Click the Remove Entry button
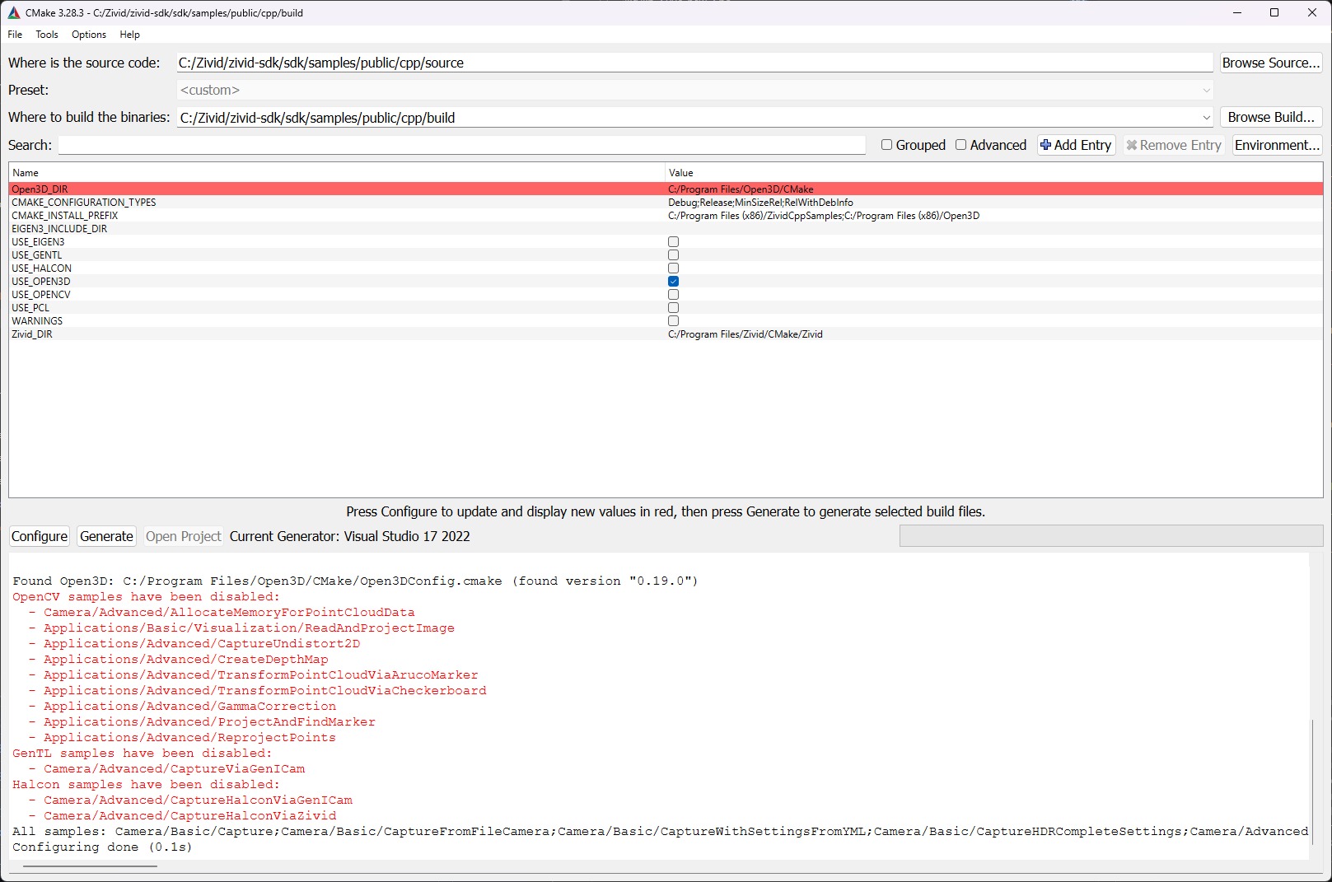This screenshot has width=1332, height=882. 1173,145
